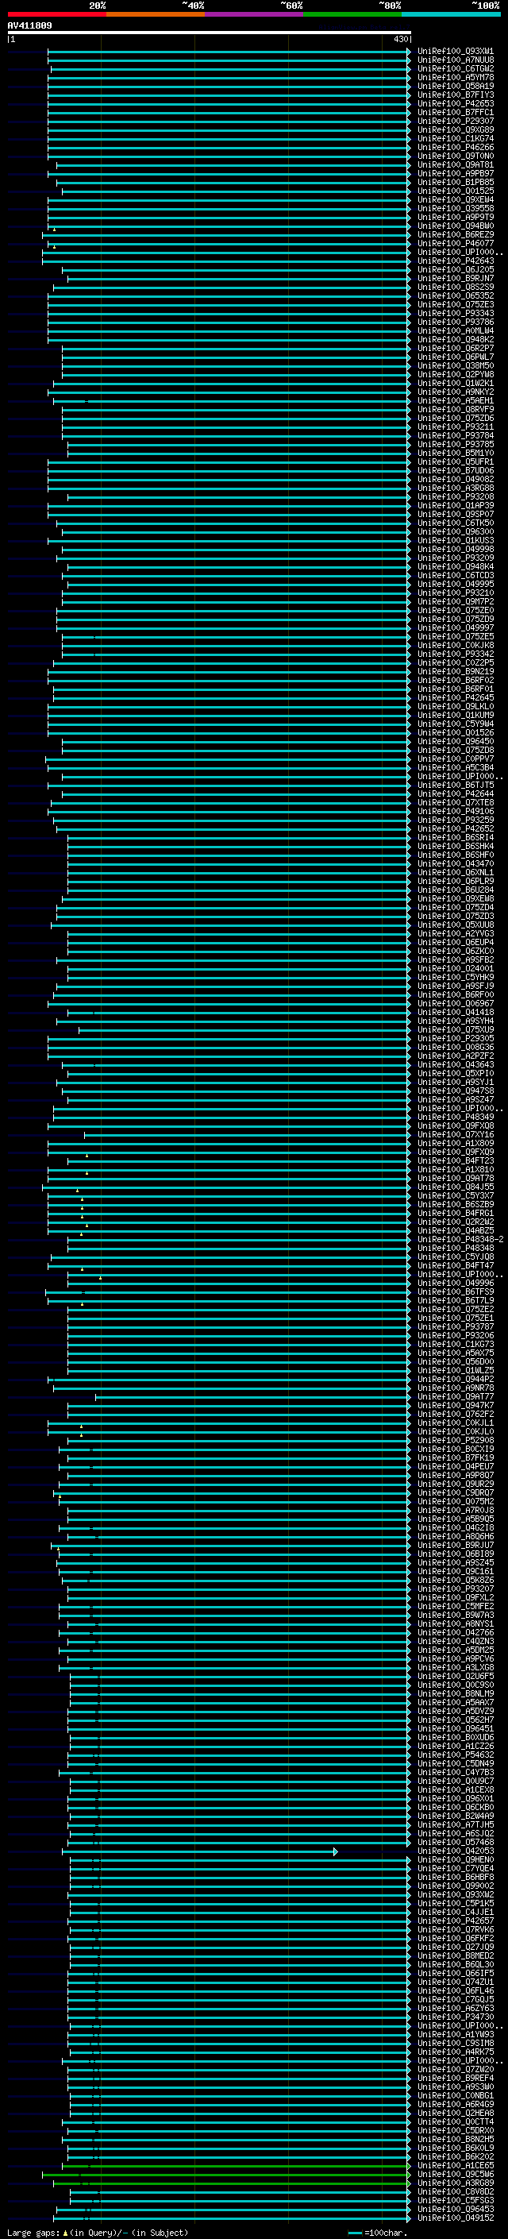Select hit label UniRef100_Q6FKF2

[455, 1938]
